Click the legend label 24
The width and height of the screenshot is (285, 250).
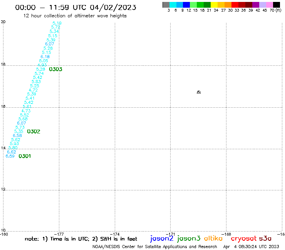[x=216, y=10]
